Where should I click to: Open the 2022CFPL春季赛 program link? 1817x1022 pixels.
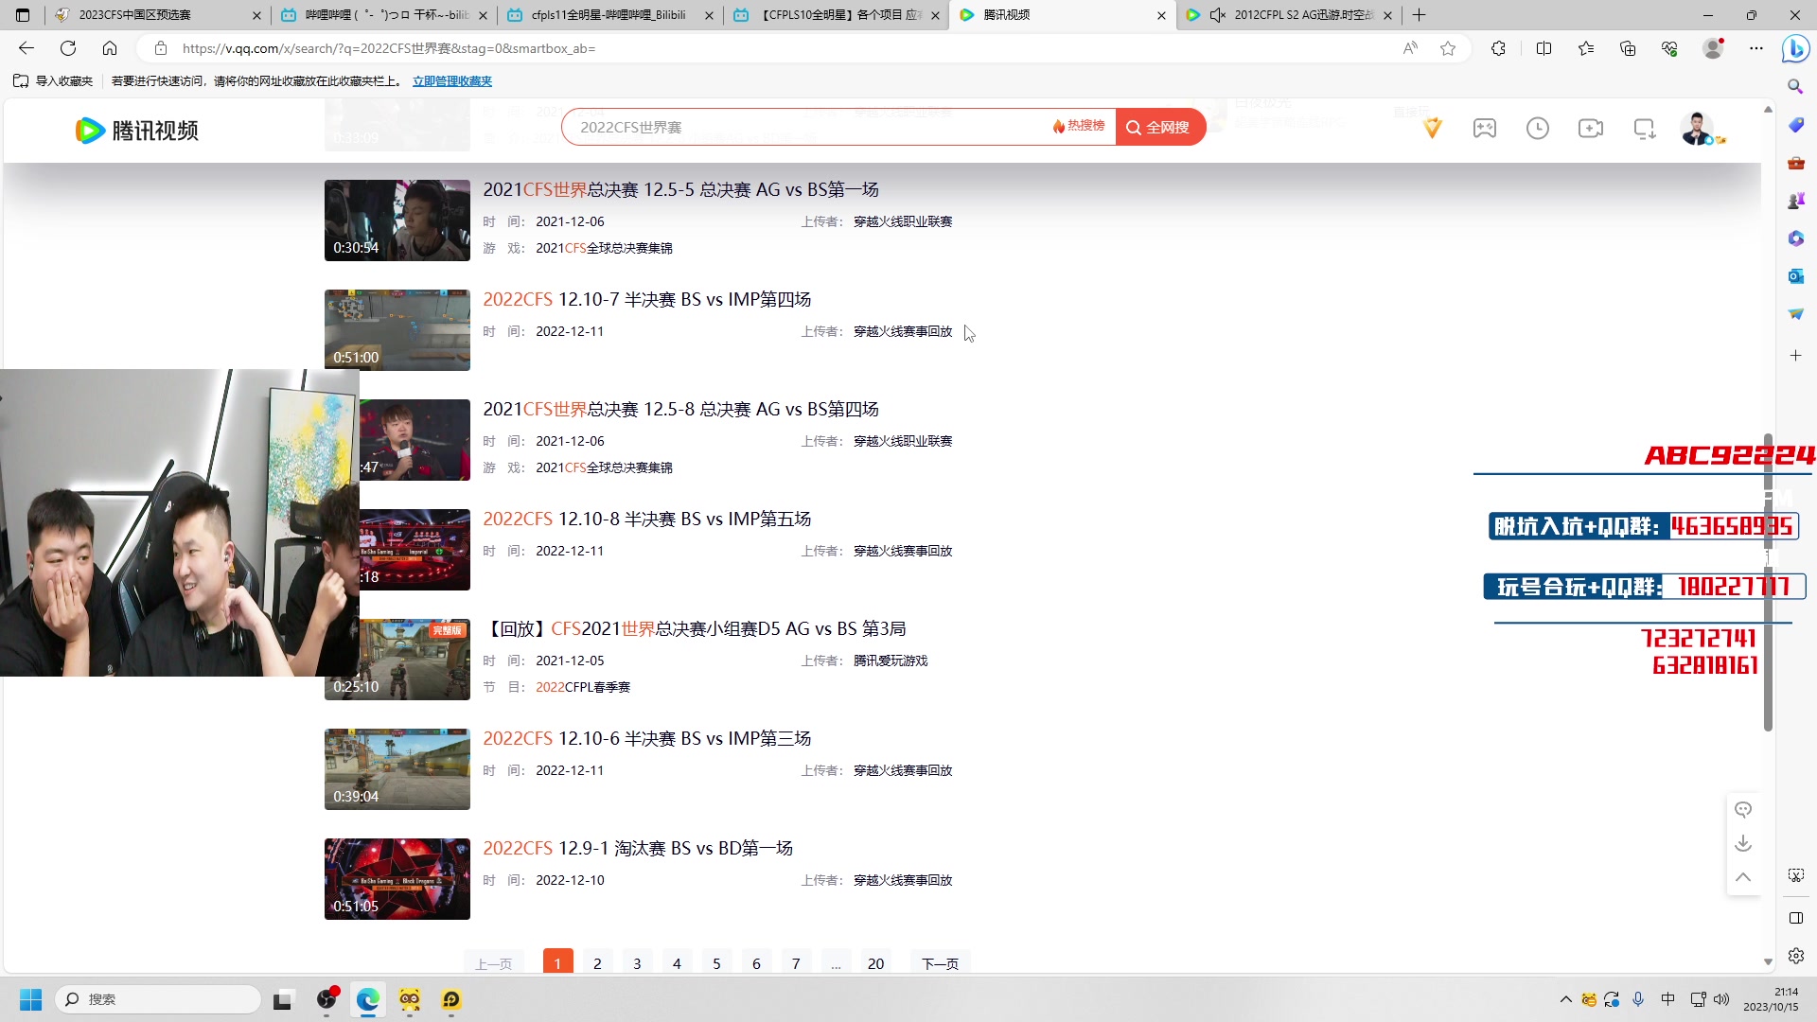click(583, 687)
